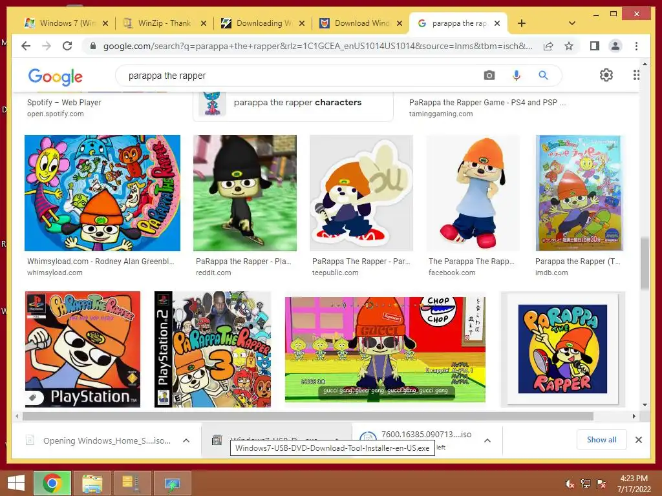Open the Spotify – Web Player result
The width and height of the screenshot is (662, 496).
click(64, 103)
